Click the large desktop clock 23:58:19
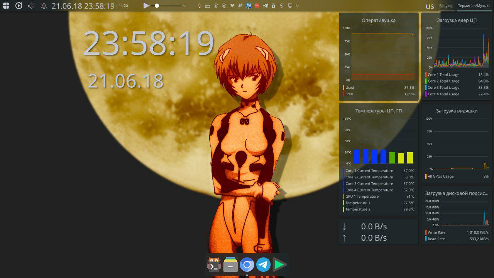 tap(149, 43)
